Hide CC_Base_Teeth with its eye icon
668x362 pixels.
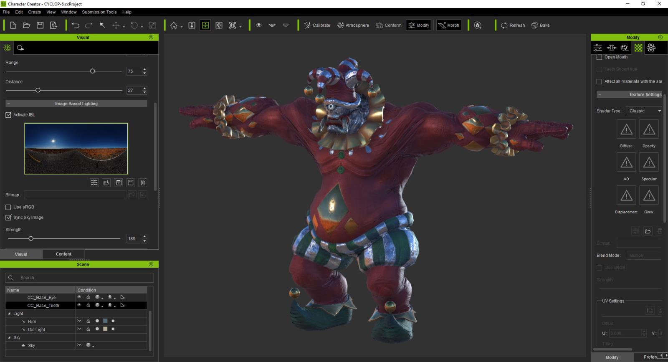(79, 305)
